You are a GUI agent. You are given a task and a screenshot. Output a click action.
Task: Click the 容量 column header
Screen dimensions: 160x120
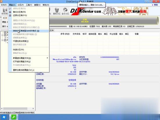click(x=136, y=34)
